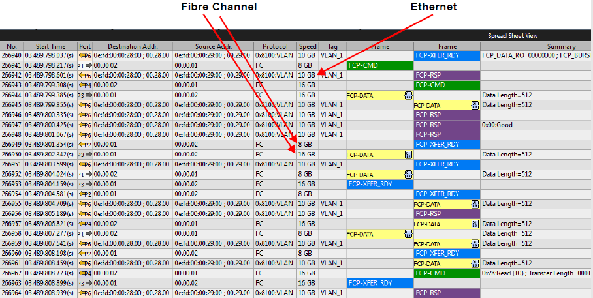Select the FCP-RSP cell in row 266948
The width and height of the screenshot is (593, 298).
(447, 135)
